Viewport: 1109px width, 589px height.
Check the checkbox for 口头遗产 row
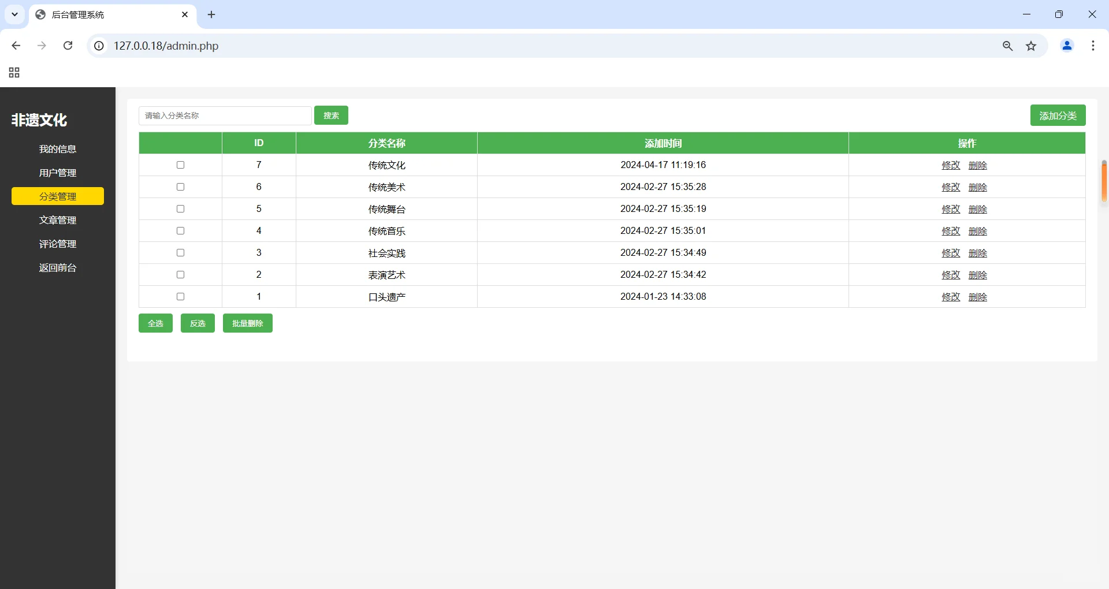pyautogui.click(x=180, y=296)
